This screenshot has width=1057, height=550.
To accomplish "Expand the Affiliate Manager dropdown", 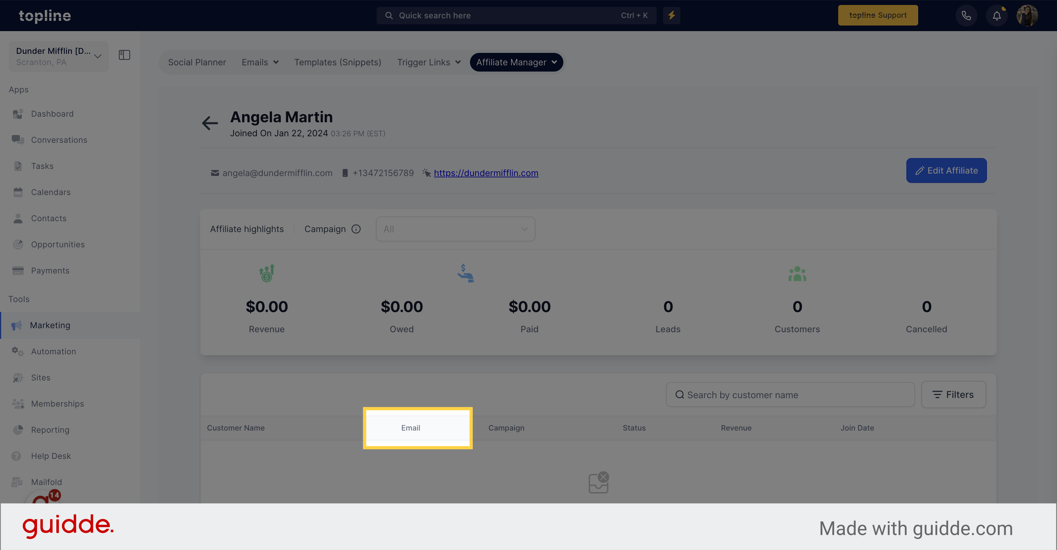I will (x=517, y=62).
